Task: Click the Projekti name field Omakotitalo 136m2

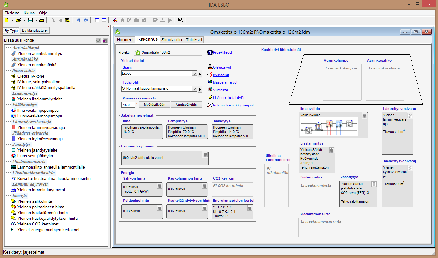Action: (x=168, y=52)
